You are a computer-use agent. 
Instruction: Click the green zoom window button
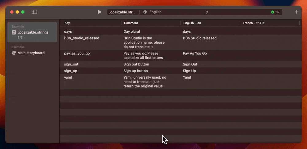click(23, 12)
